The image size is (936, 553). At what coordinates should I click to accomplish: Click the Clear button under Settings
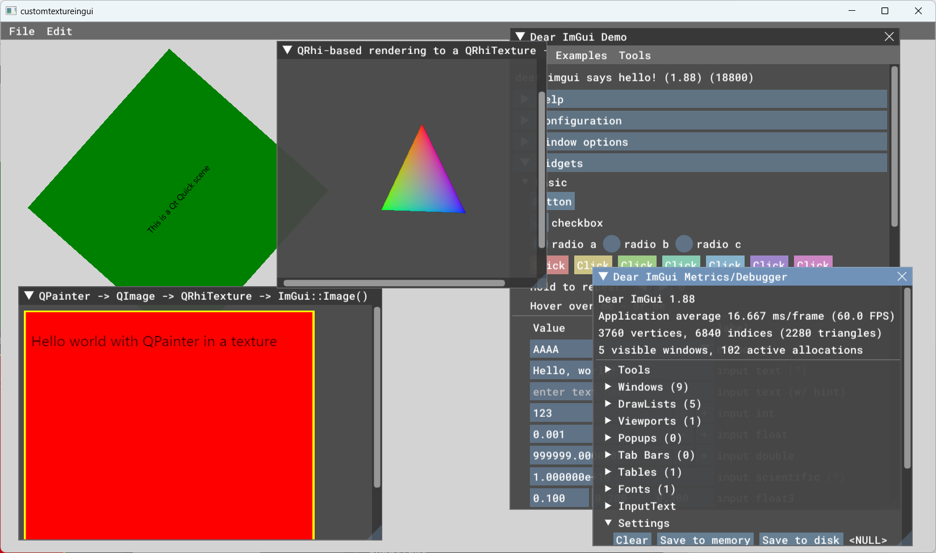[x=632, y=539]
